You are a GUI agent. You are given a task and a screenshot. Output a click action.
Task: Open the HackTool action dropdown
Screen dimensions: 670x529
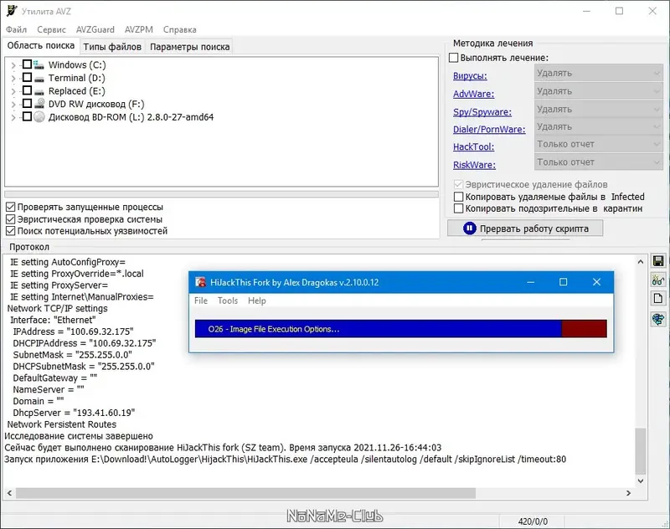pyautogui.click(x=598, y=144)
